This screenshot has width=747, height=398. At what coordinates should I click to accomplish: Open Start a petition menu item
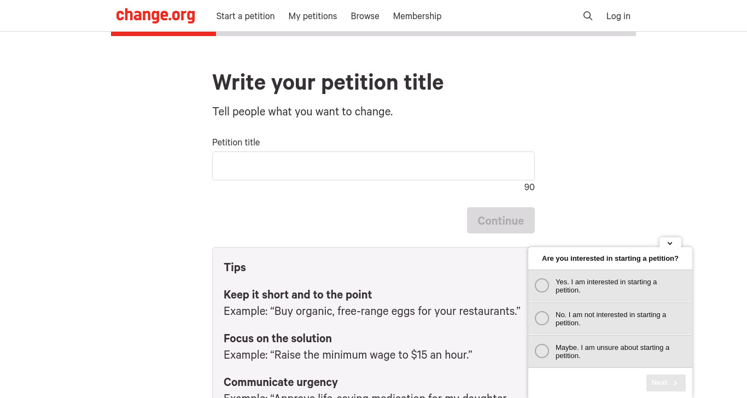[x=246, y=16]
